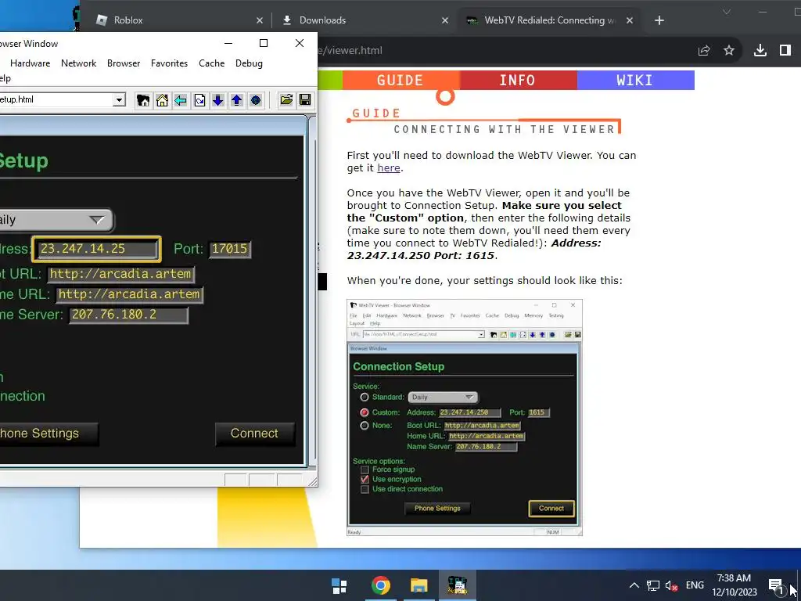
Task: Click the black house icon in Viewer toolbar
Action: click(x=143, y=100)
